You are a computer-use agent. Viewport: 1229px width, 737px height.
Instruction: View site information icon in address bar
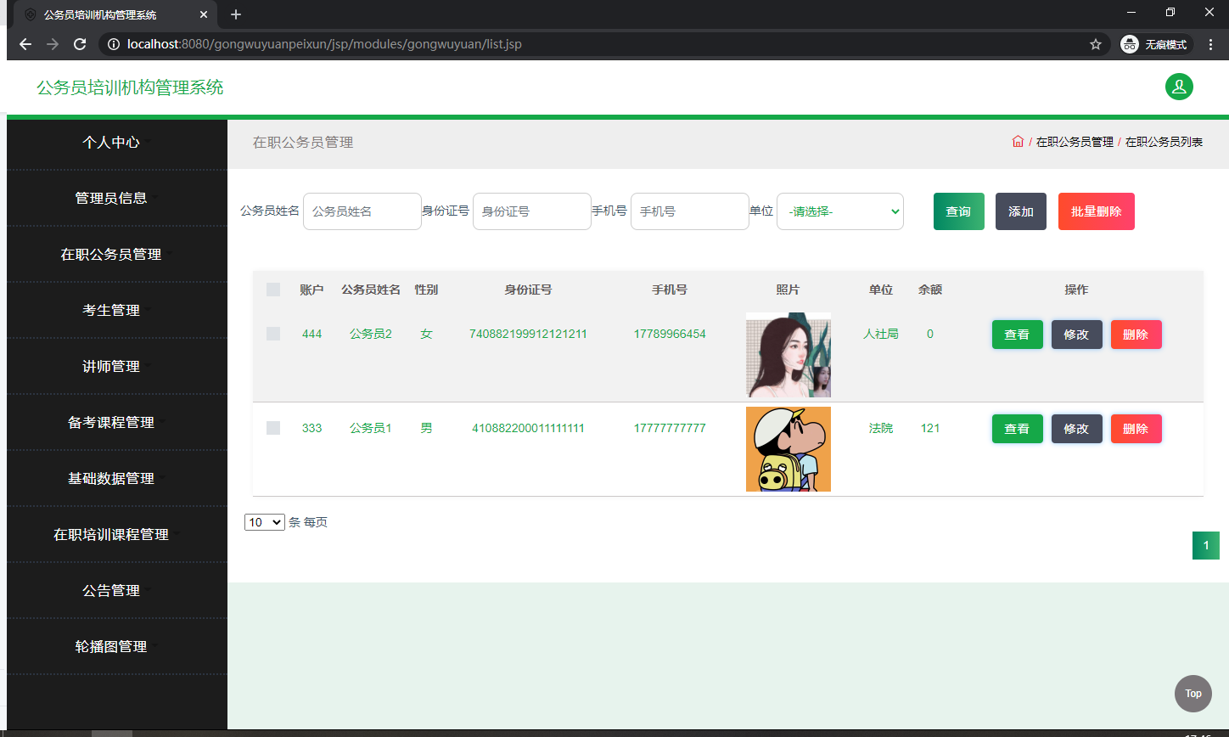[x=114, y=44]
